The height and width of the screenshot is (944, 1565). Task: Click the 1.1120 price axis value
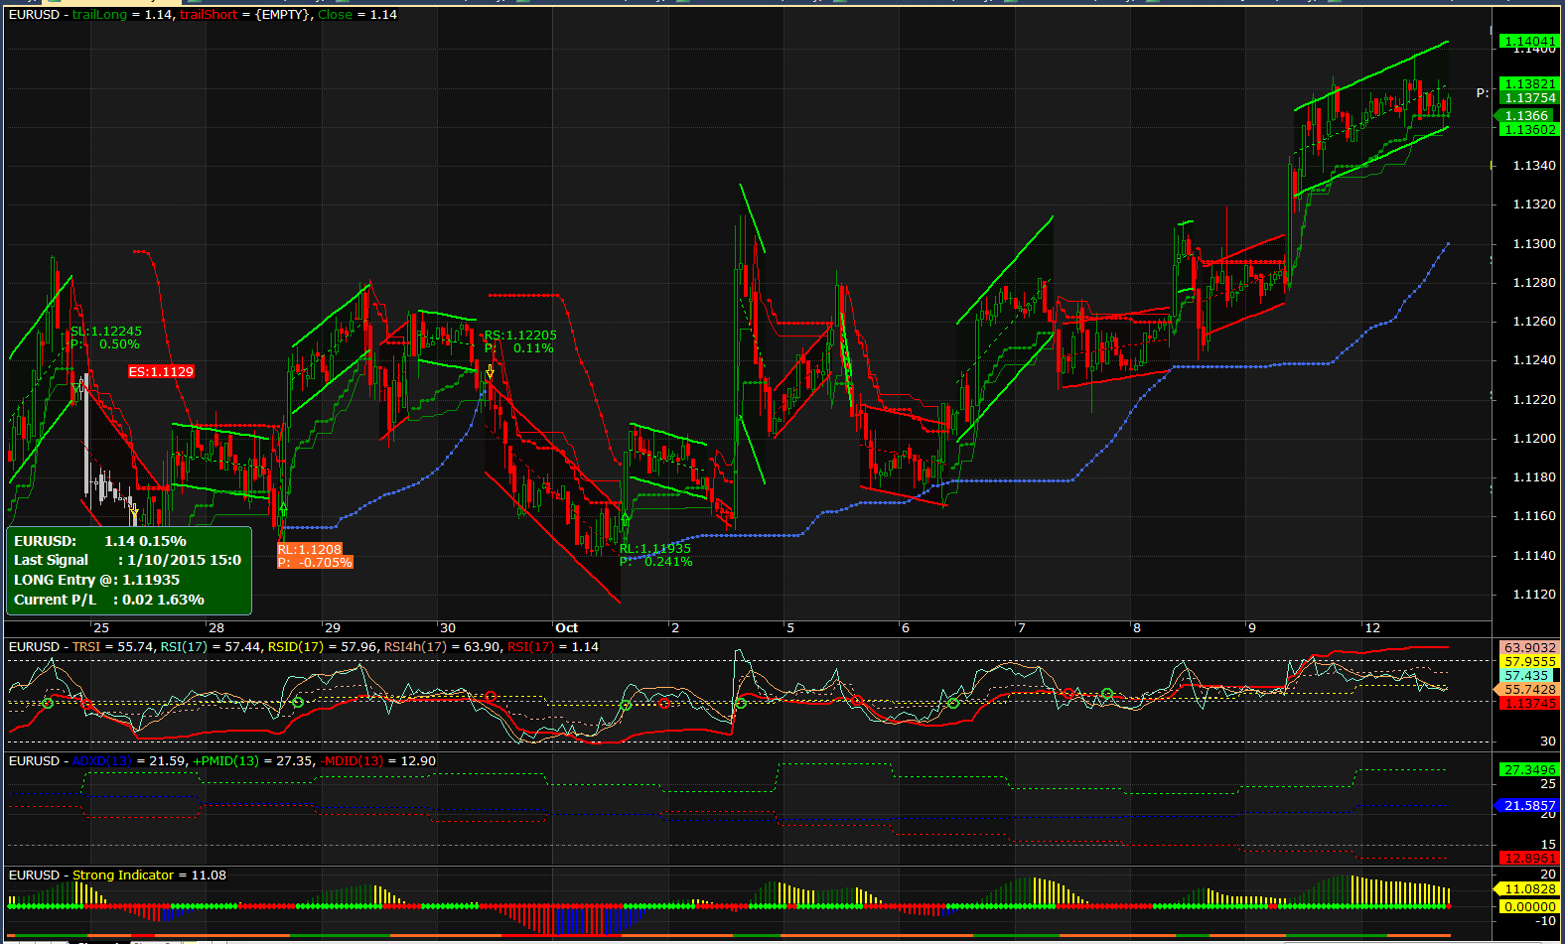click(x=1534, y=595)
